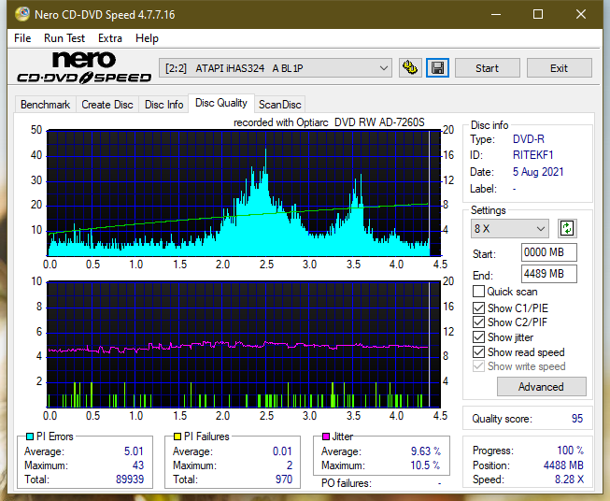This screenshot has width=610, height=501.
Task: Select the Disc Quality tab
Action: click(221, 103)
